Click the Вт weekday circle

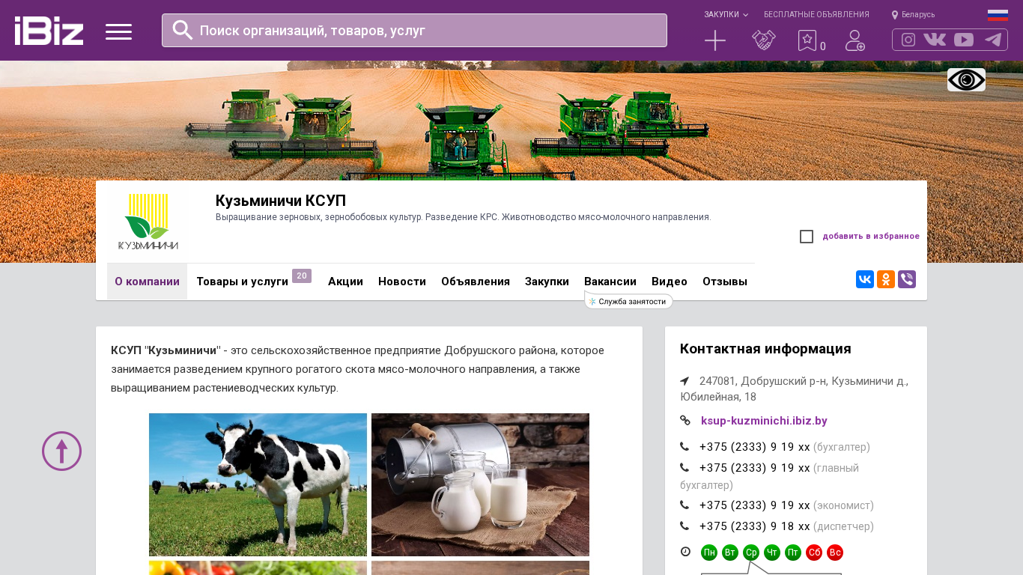pyautogui.click(x=730, y=553)
